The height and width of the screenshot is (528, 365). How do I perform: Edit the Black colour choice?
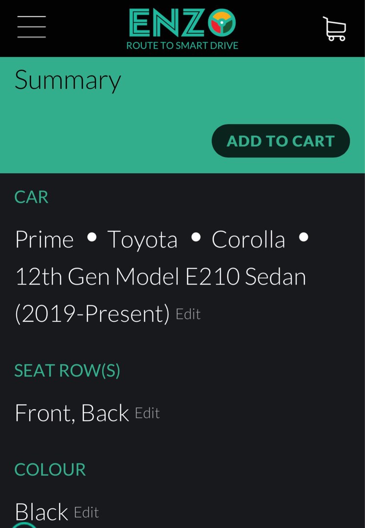pyautogui.click(x=86, y=512)
